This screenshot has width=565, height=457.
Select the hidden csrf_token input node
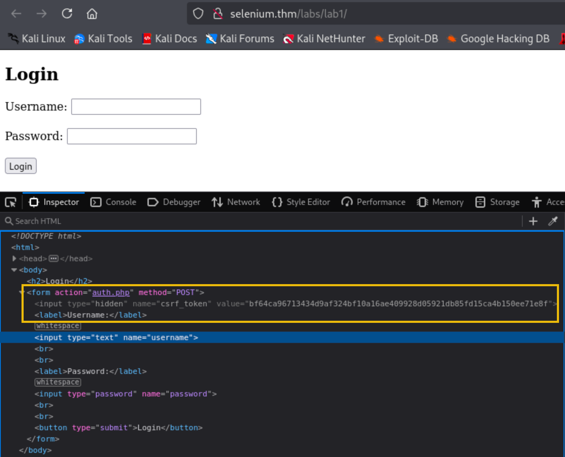[296, 303]
